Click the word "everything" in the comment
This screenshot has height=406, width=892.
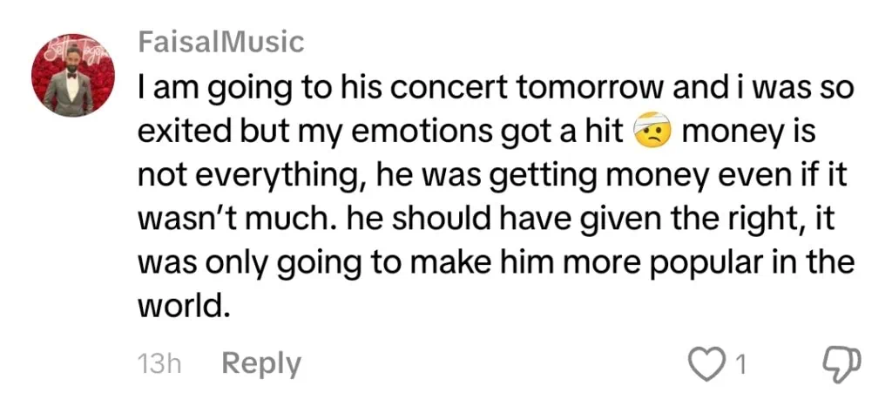[x=283, y=177]
